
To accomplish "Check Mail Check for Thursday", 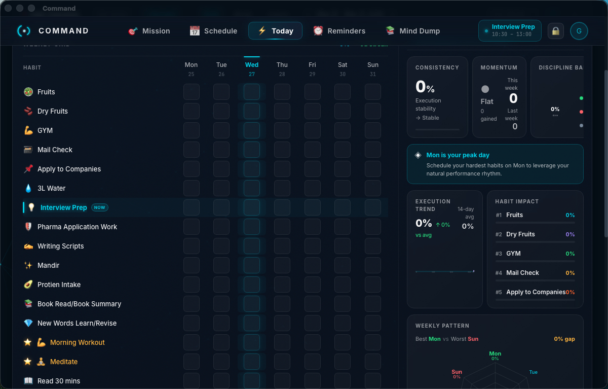I will click(282, 150).
